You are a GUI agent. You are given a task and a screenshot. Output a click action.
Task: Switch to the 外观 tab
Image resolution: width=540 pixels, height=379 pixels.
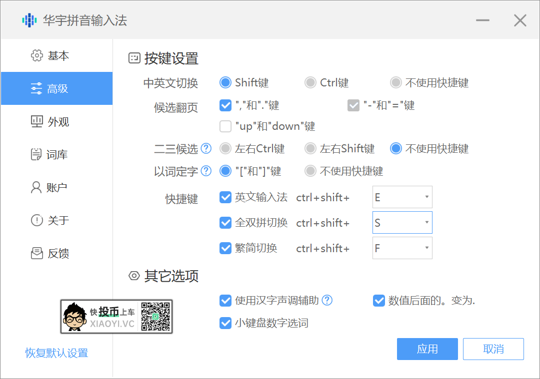coord(57,121)
